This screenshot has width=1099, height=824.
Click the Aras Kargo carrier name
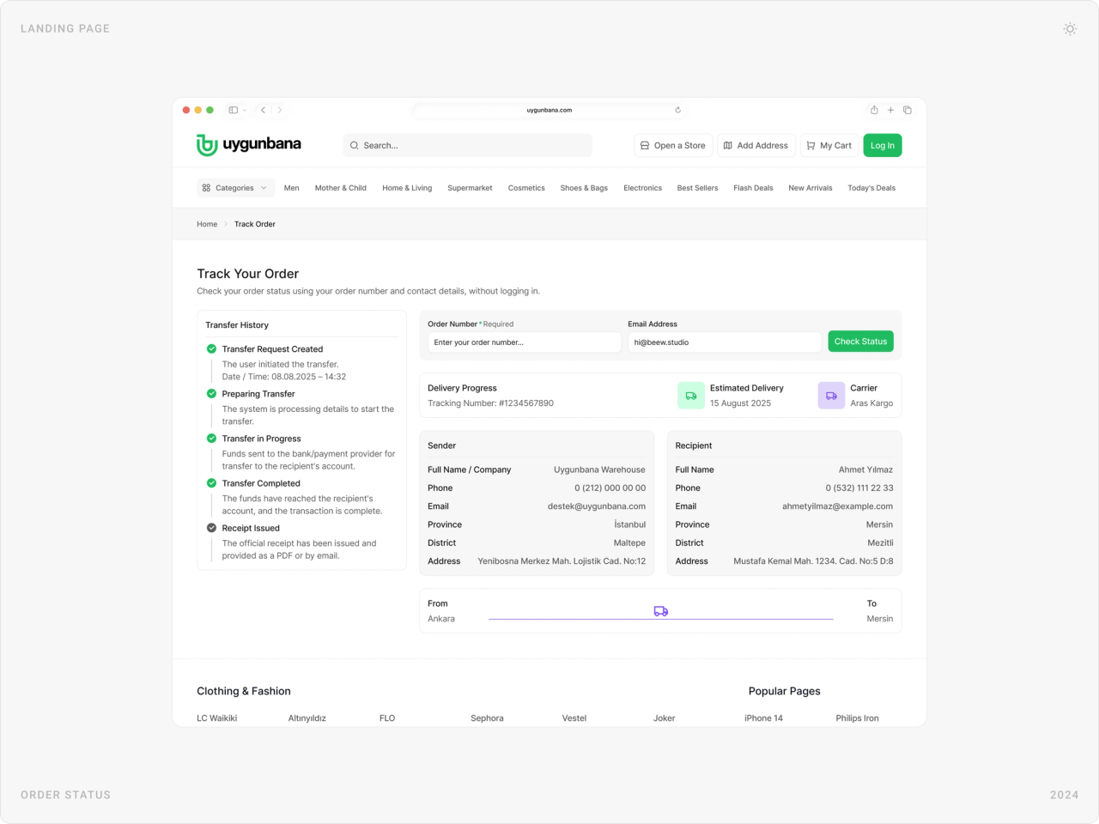tap(871, 403)
